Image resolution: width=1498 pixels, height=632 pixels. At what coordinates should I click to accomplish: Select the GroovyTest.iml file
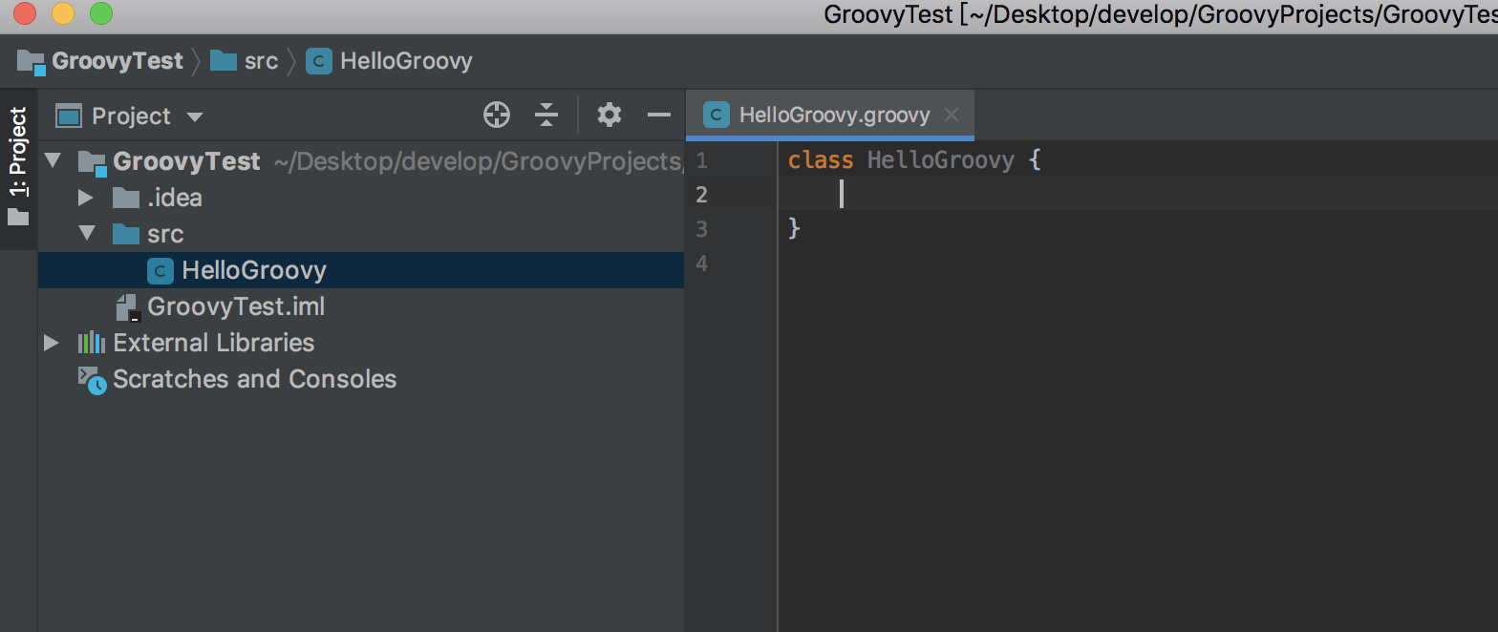point(361,306)
